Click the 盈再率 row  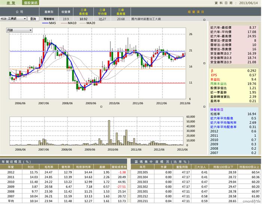(233, 101)
